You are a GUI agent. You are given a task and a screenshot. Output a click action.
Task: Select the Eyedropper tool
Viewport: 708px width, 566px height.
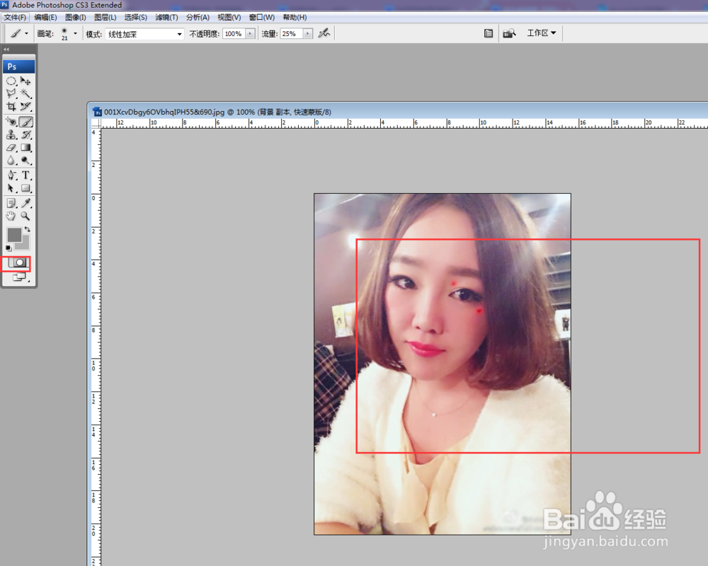(x=25, y=203)
